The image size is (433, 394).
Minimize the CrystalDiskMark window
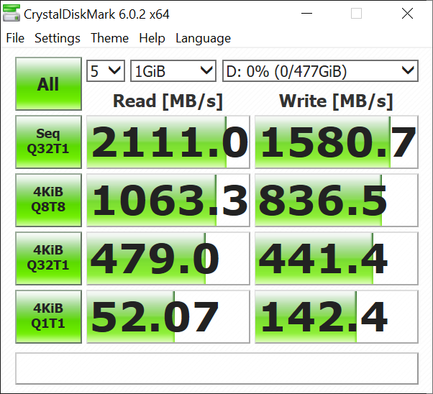click(x=306, y=13)
